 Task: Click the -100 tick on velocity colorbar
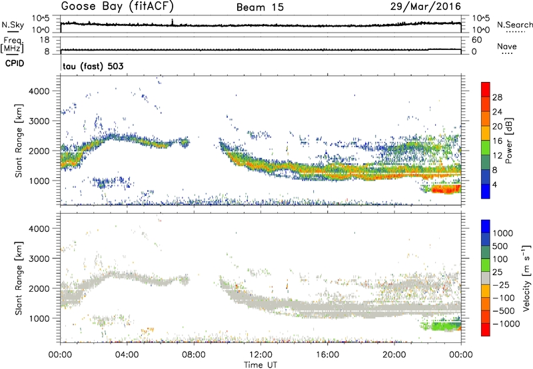503,298
